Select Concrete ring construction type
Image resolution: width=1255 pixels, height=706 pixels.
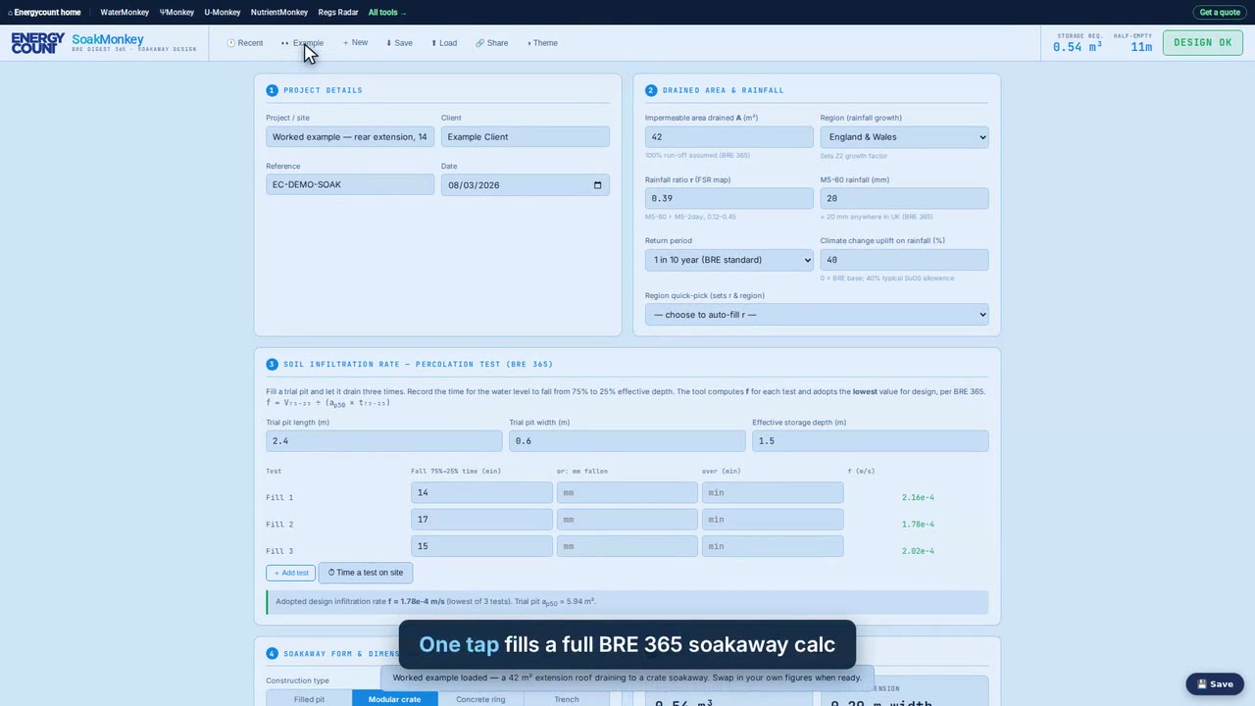coord(480,699)
